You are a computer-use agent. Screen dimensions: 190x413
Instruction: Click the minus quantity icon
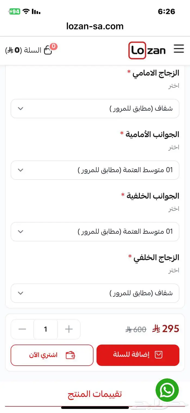[22, 329]
